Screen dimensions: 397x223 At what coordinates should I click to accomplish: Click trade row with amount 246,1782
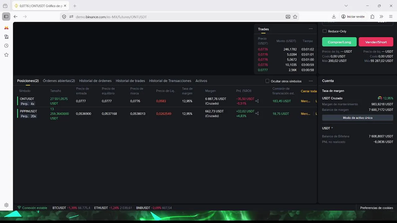coord(286,49)
